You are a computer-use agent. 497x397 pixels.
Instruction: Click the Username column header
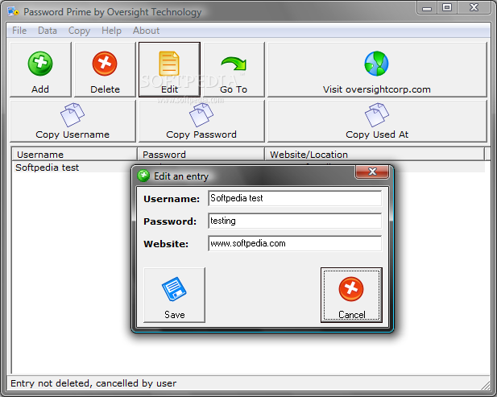tap(74, 155)
